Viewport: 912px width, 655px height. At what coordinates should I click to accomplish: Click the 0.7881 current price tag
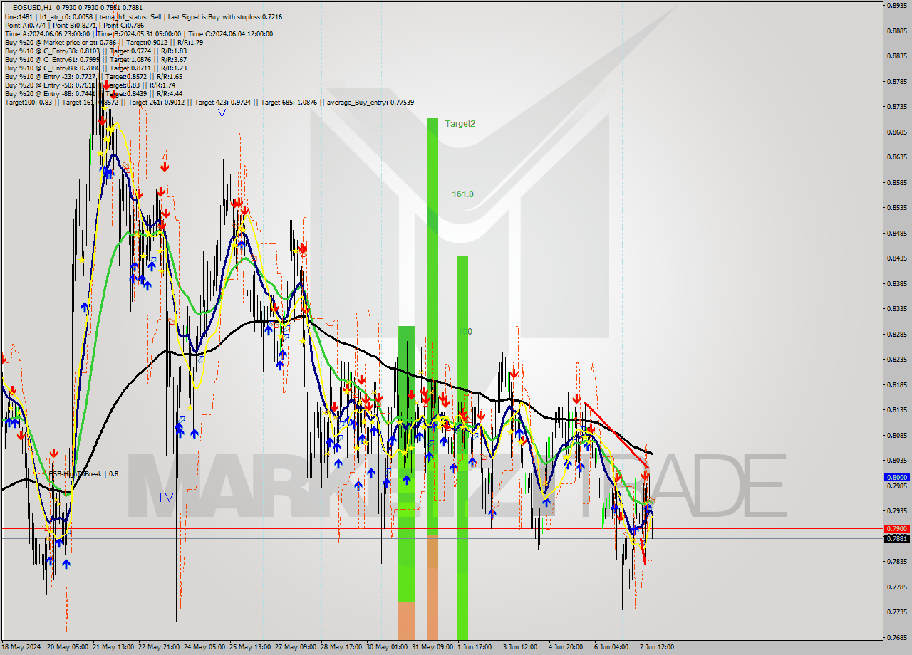(896, 538)
